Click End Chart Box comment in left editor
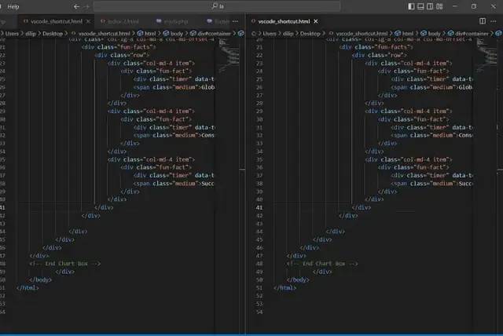 (64, 264)
